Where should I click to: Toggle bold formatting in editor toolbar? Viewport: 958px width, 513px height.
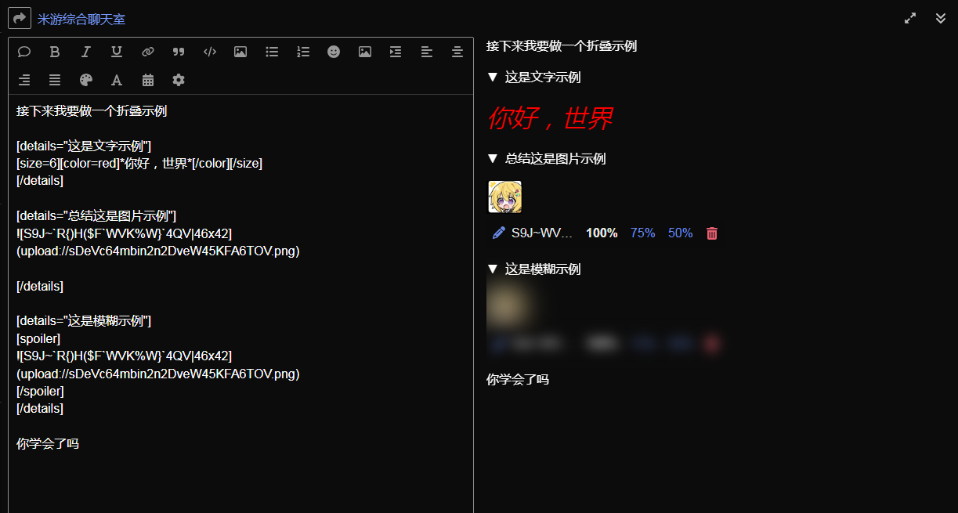click(55, 52)
